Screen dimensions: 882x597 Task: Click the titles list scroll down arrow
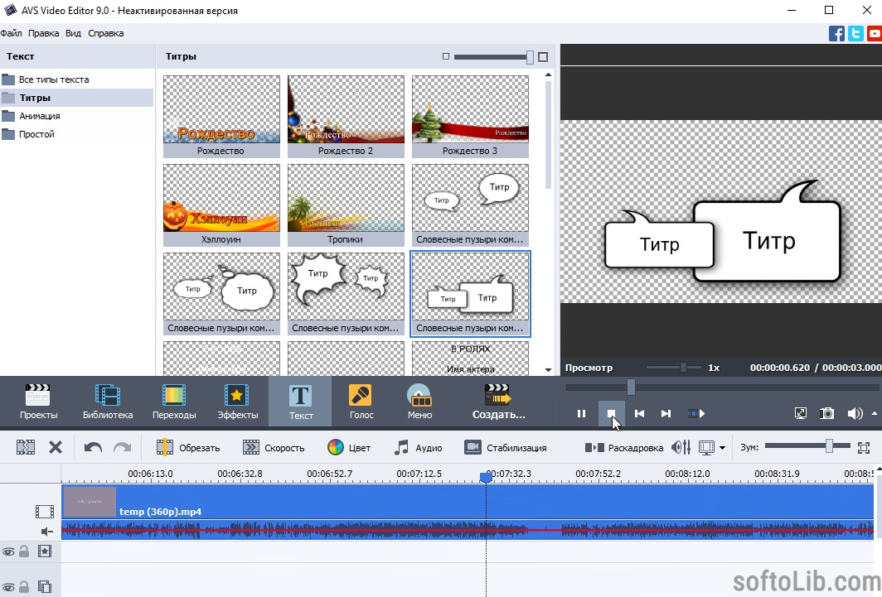(549, 370)
